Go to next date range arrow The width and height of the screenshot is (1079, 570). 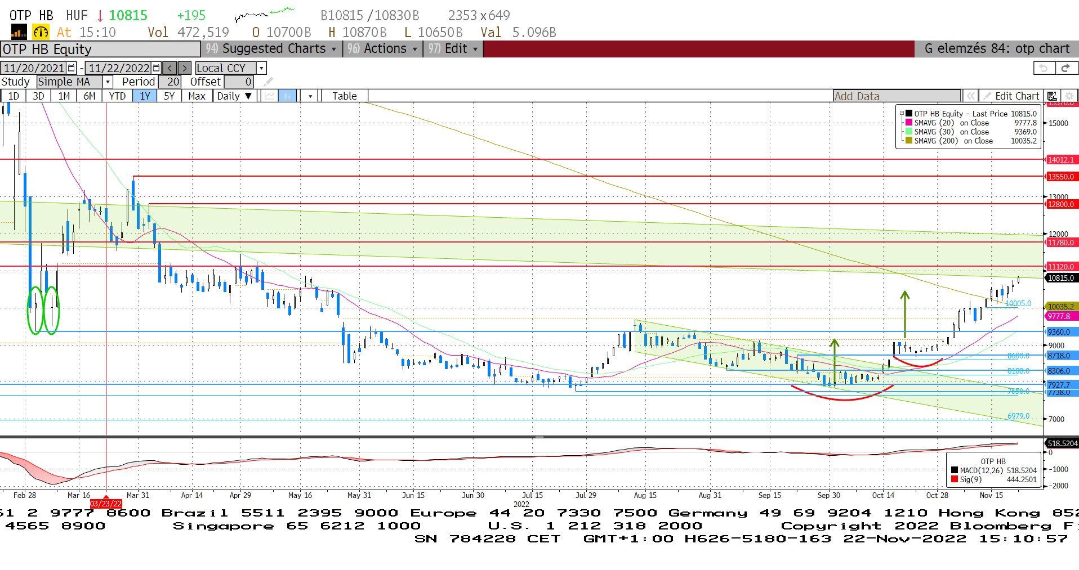click(184, 68)
